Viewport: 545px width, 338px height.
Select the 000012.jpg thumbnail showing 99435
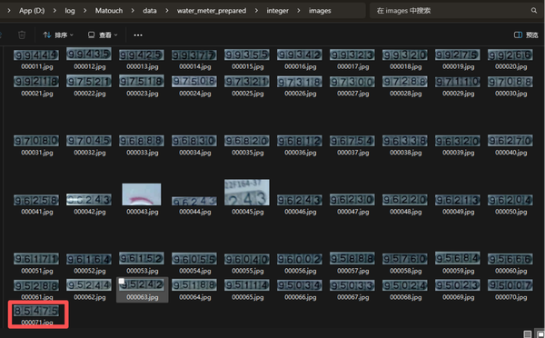[89, 54]
